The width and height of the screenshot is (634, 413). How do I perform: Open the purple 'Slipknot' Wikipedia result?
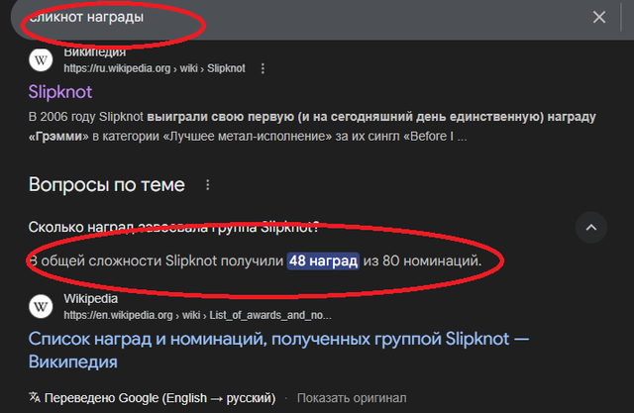[60, 92]
